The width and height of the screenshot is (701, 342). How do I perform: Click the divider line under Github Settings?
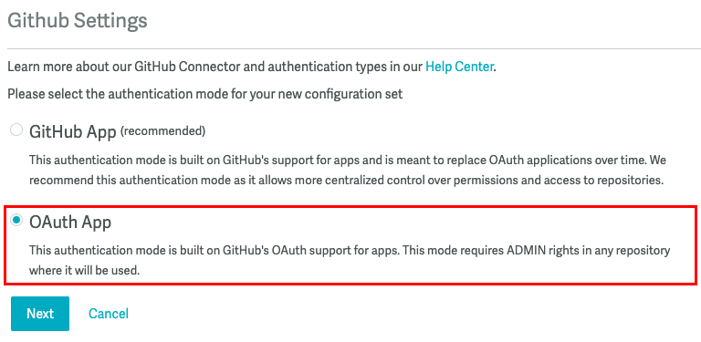[x=354, y=48]
